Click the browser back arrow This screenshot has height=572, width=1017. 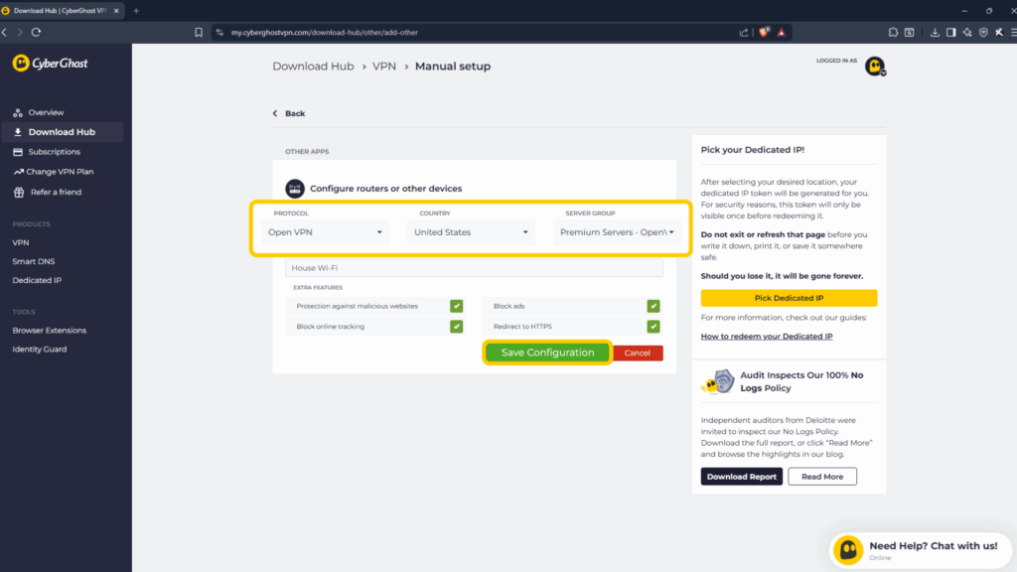(5, 33)
